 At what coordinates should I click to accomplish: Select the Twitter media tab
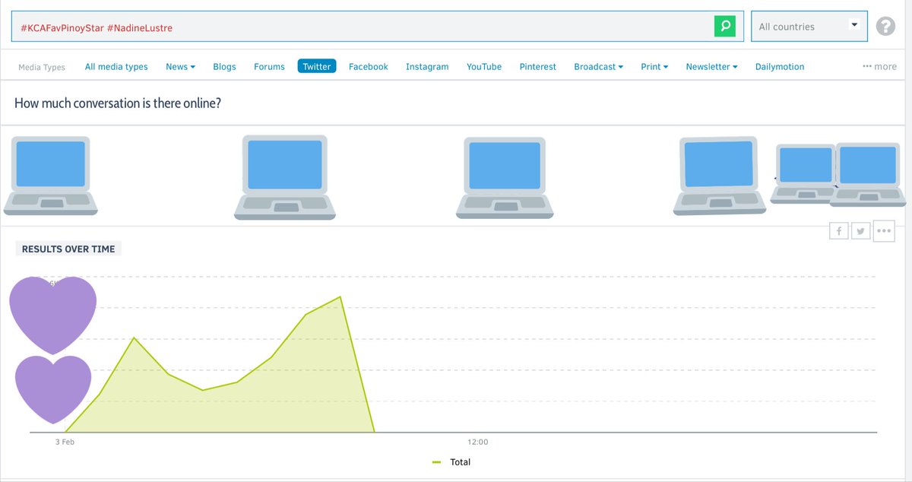point(317,67)
